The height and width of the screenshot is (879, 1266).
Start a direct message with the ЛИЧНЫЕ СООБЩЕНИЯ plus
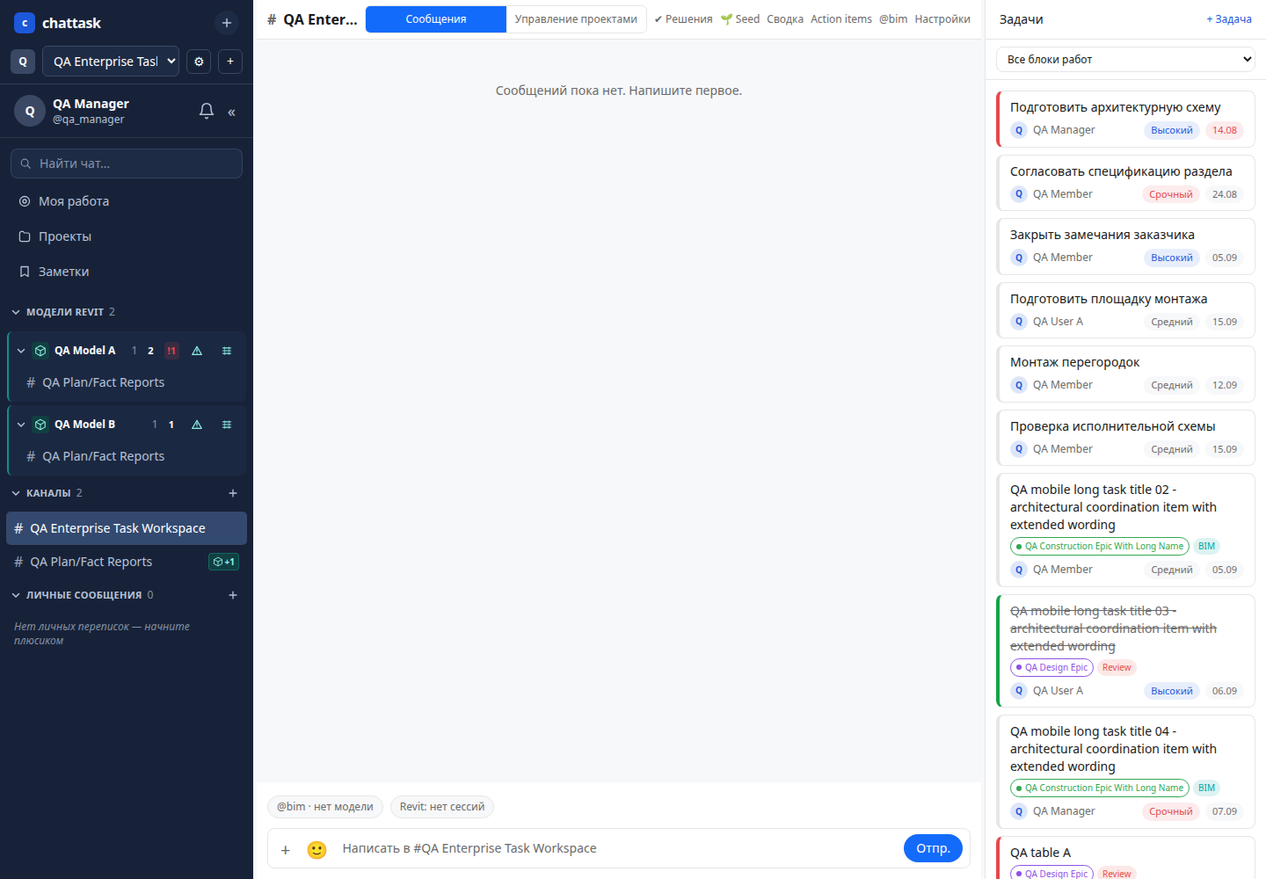[233, 595]
